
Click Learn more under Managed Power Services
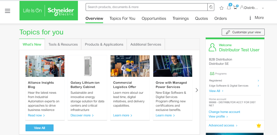coord(165,116)
